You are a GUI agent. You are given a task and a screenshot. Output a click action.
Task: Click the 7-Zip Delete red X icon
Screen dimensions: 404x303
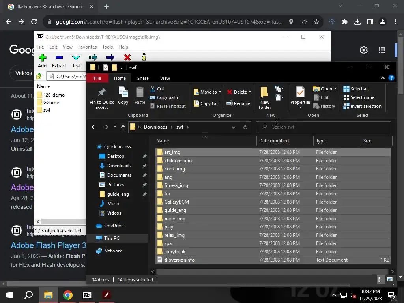(x=127, y=58)
